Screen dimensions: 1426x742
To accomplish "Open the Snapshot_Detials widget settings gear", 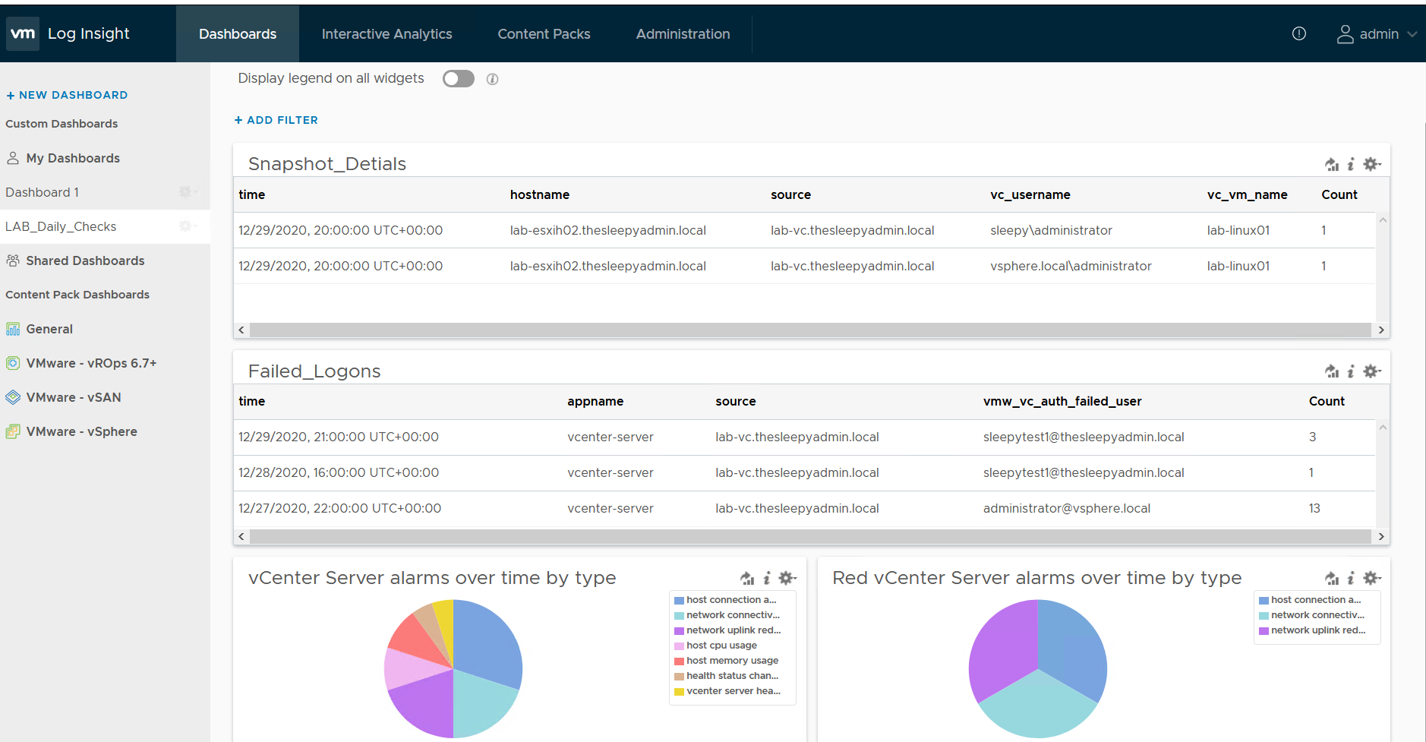I will pyautogui.click(x=1371, y=163).
